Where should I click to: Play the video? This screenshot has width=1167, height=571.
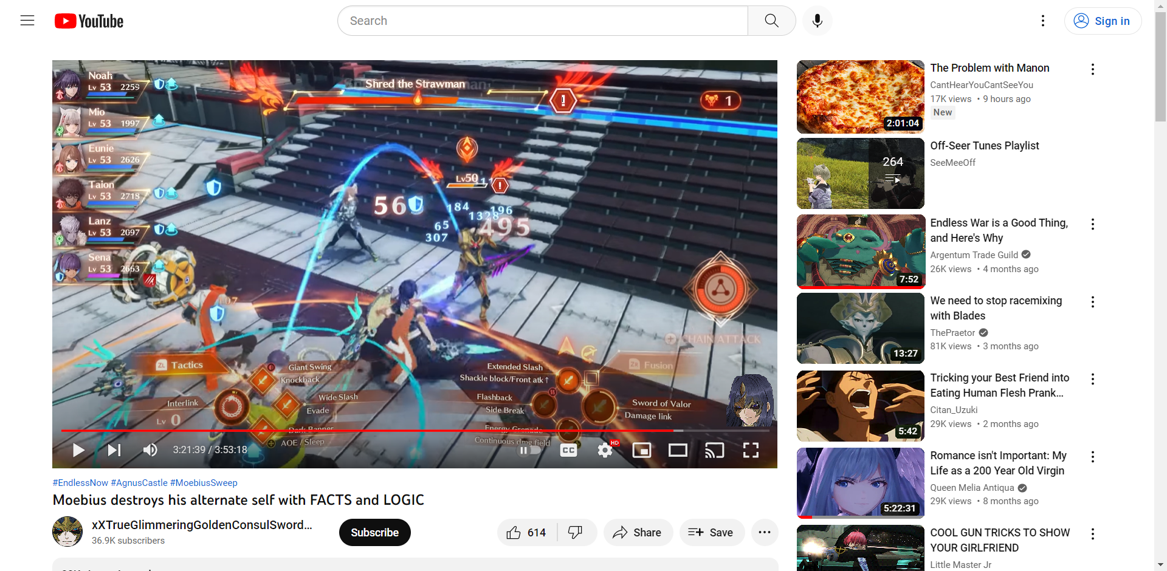[x=78, y=450]
